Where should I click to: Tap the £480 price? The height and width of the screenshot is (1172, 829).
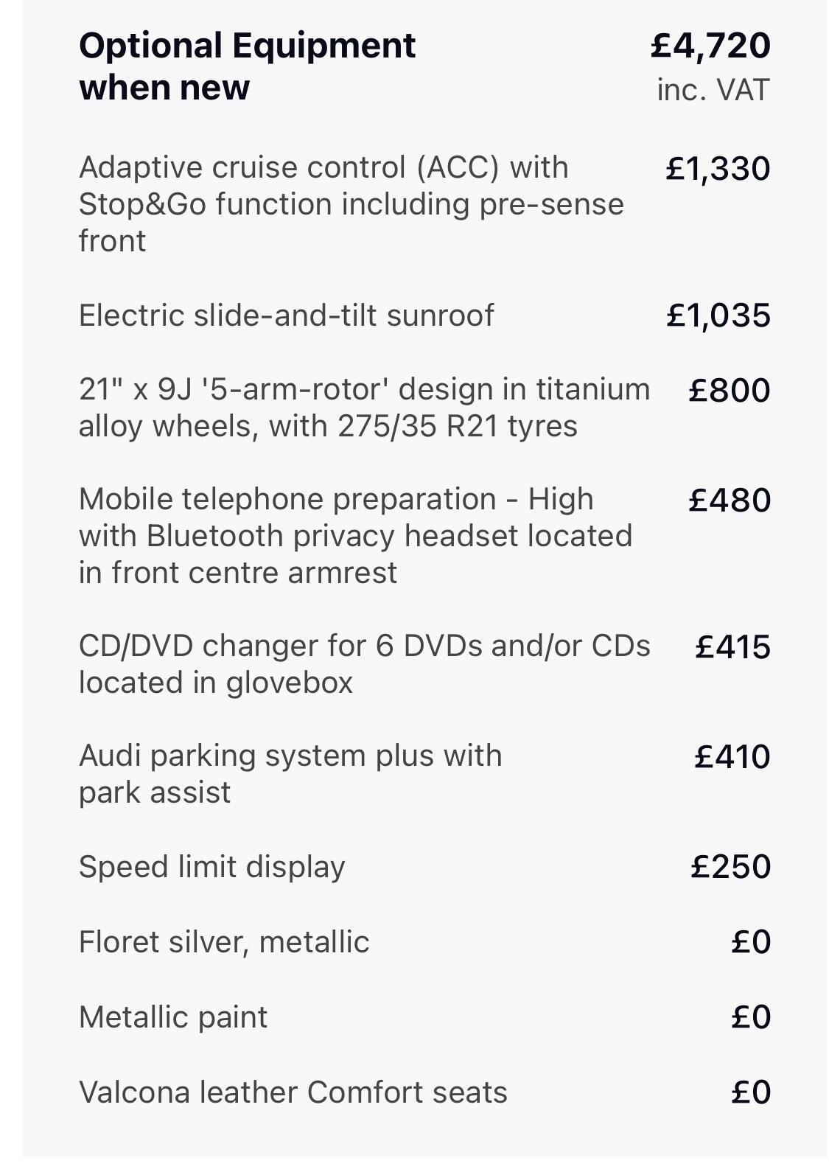click(730, 500)
